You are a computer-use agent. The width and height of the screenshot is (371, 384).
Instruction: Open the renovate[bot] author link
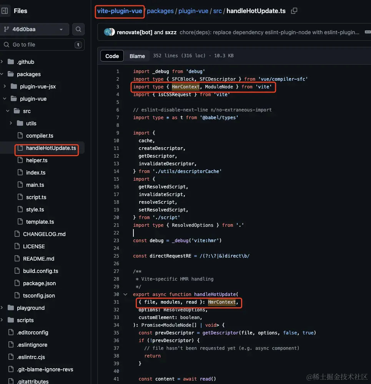click(x=135, y=32)
